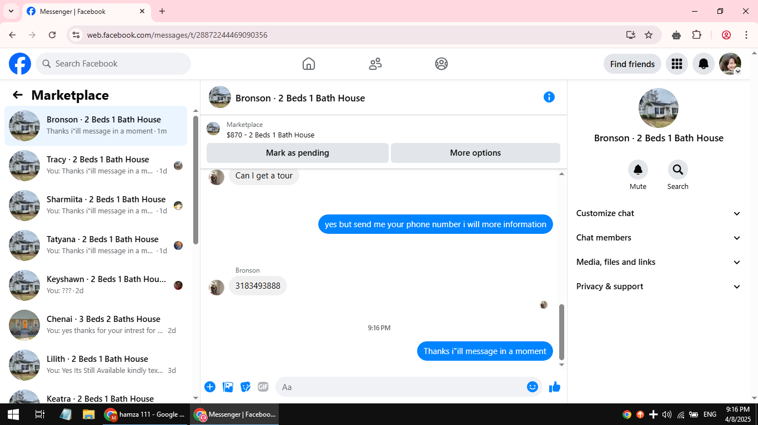The image size is (758, 425).
Task: Open Task View on taskbar
Action: click(39, 414)
